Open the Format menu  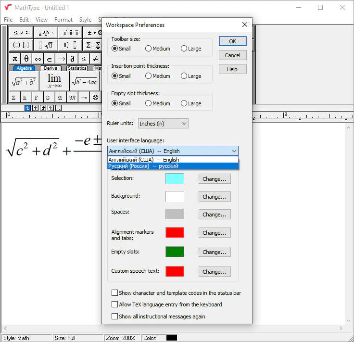[x=63, y=20]
